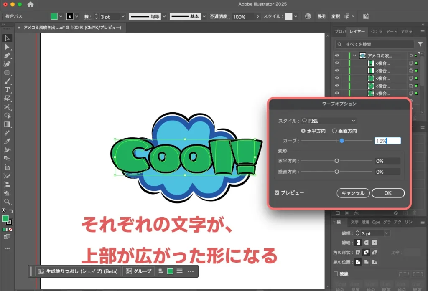The image size is (428, 291).
Task: Activate the Zoom tool
Action: tap(6, 202)
